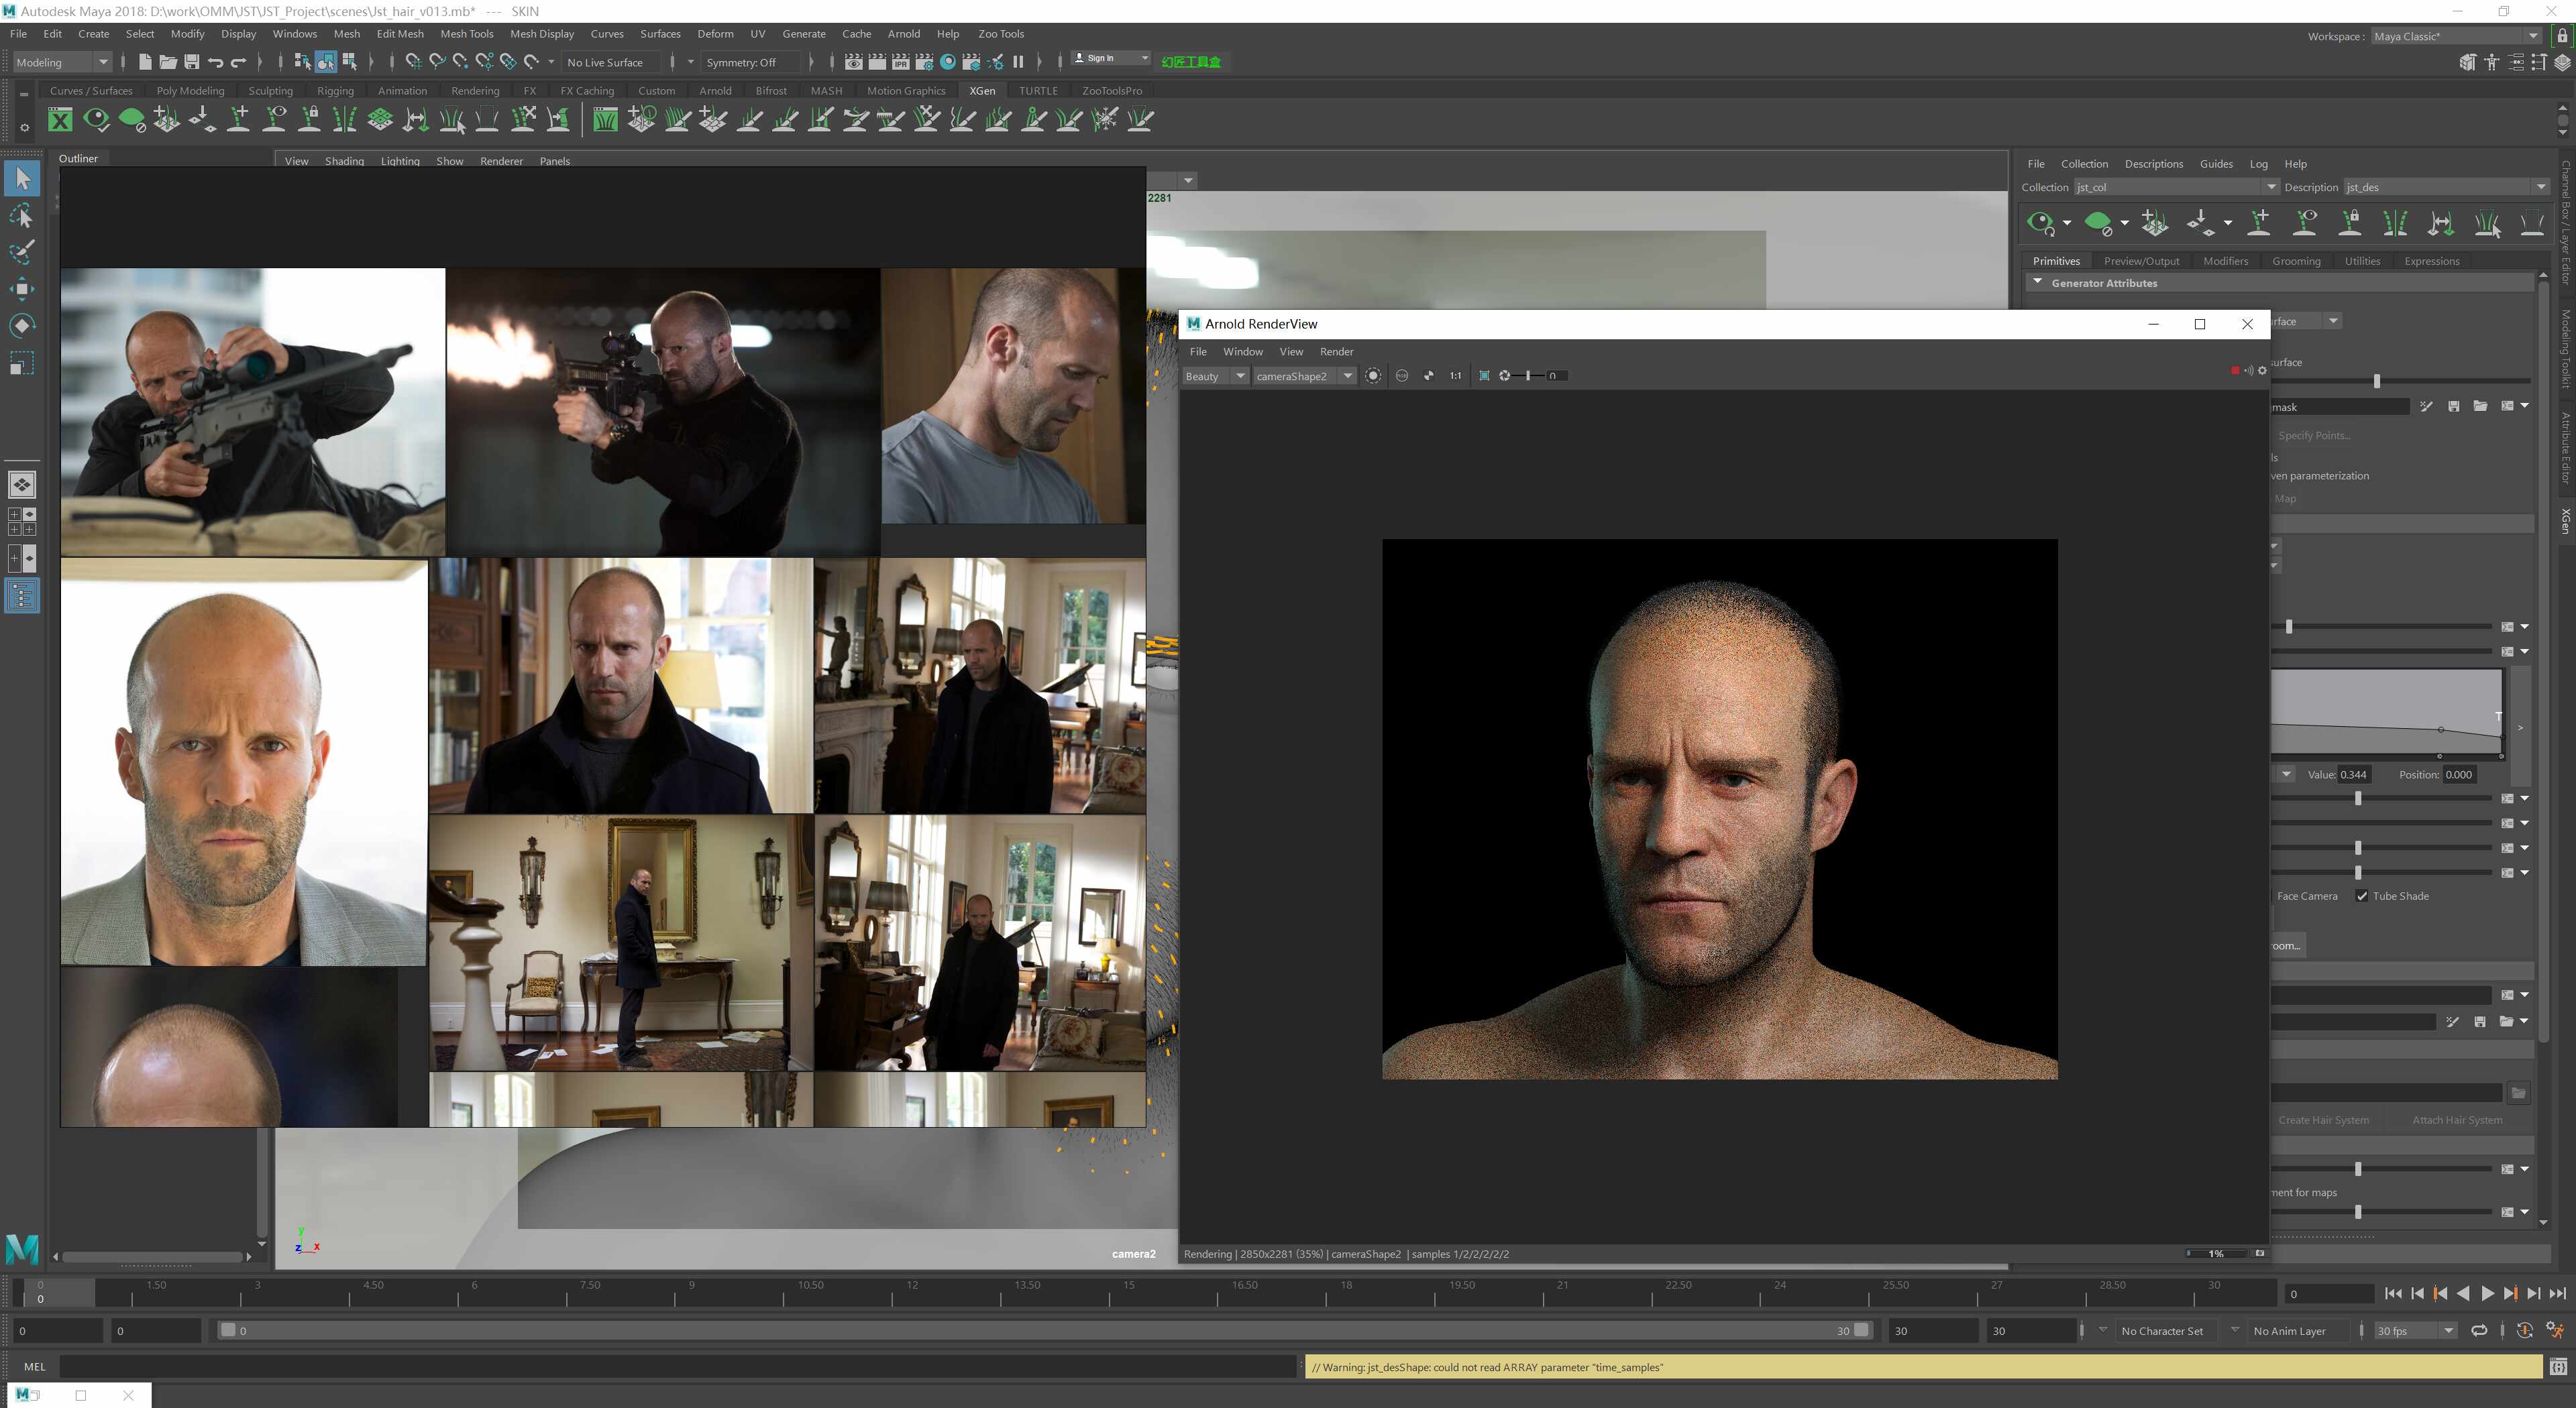Click the Undo arrow in status line
The width and height of the screenshot is (2576, 1408).
(216, 62)
